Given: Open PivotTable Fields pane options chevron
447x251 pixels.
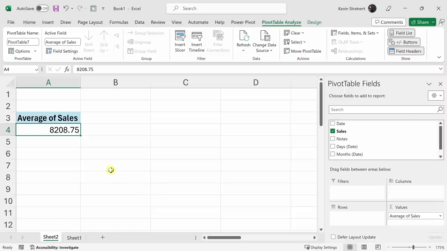Looking at the screenshot, I should click(x=429, y=84).
